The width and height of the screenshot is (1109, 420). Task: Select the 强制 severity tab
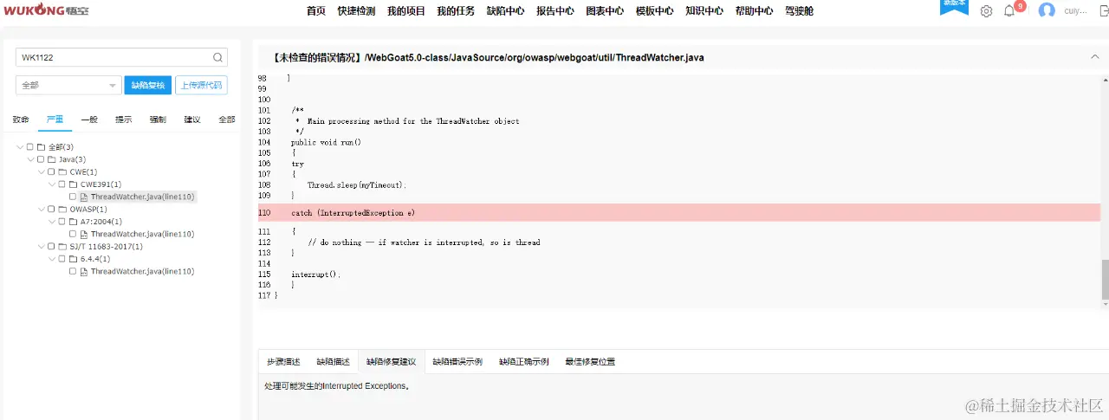click(x=158, y=120)
